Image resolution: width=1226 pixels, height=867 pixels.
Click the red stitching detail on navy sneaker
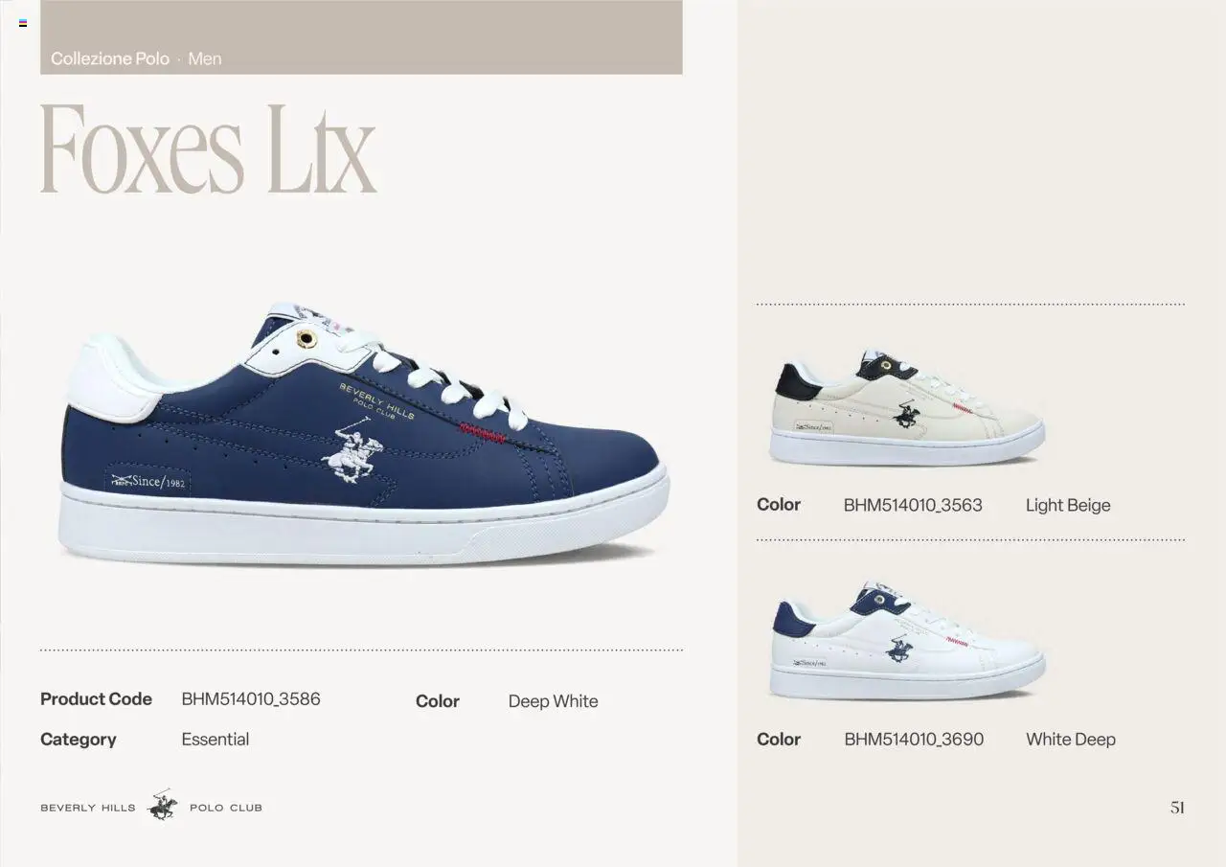click(483, 432)
